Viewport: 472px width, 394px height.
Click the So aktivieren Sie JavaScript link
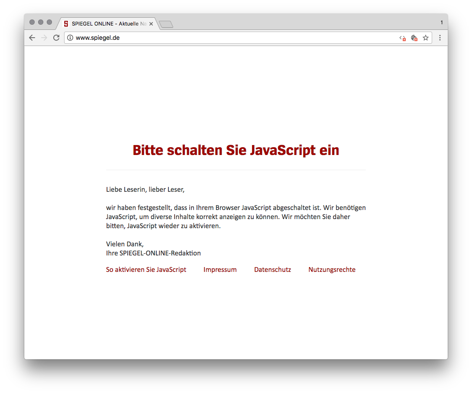click(146, 269)
